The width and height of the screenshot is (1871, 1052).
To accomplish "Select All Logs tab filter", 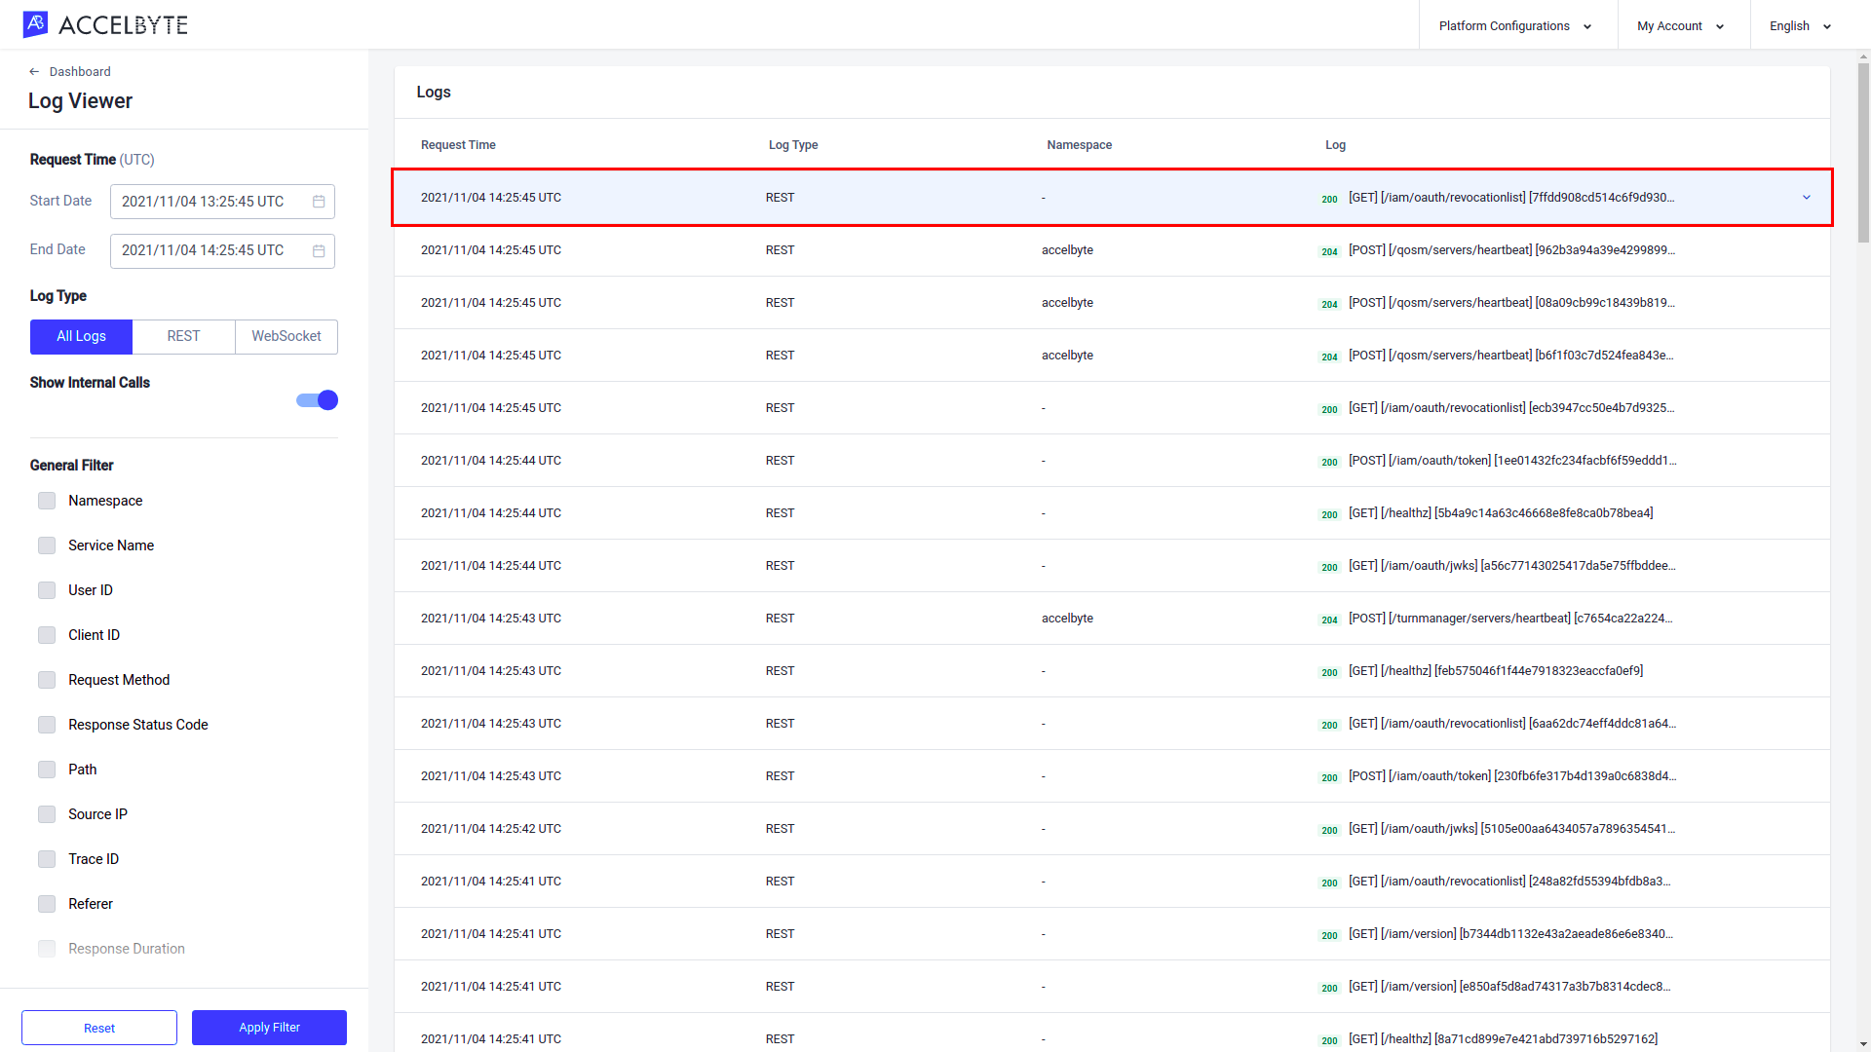I will coord(80,336).
